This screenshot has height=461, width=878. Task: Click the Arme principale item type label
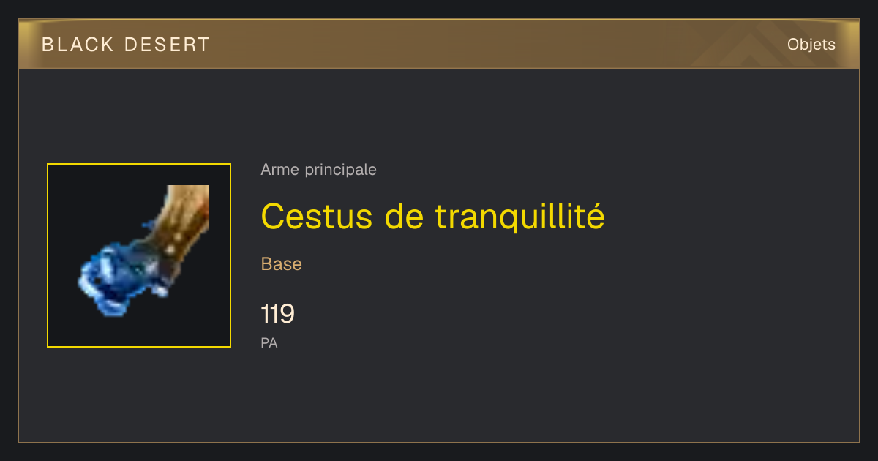(x=319, y=170)
